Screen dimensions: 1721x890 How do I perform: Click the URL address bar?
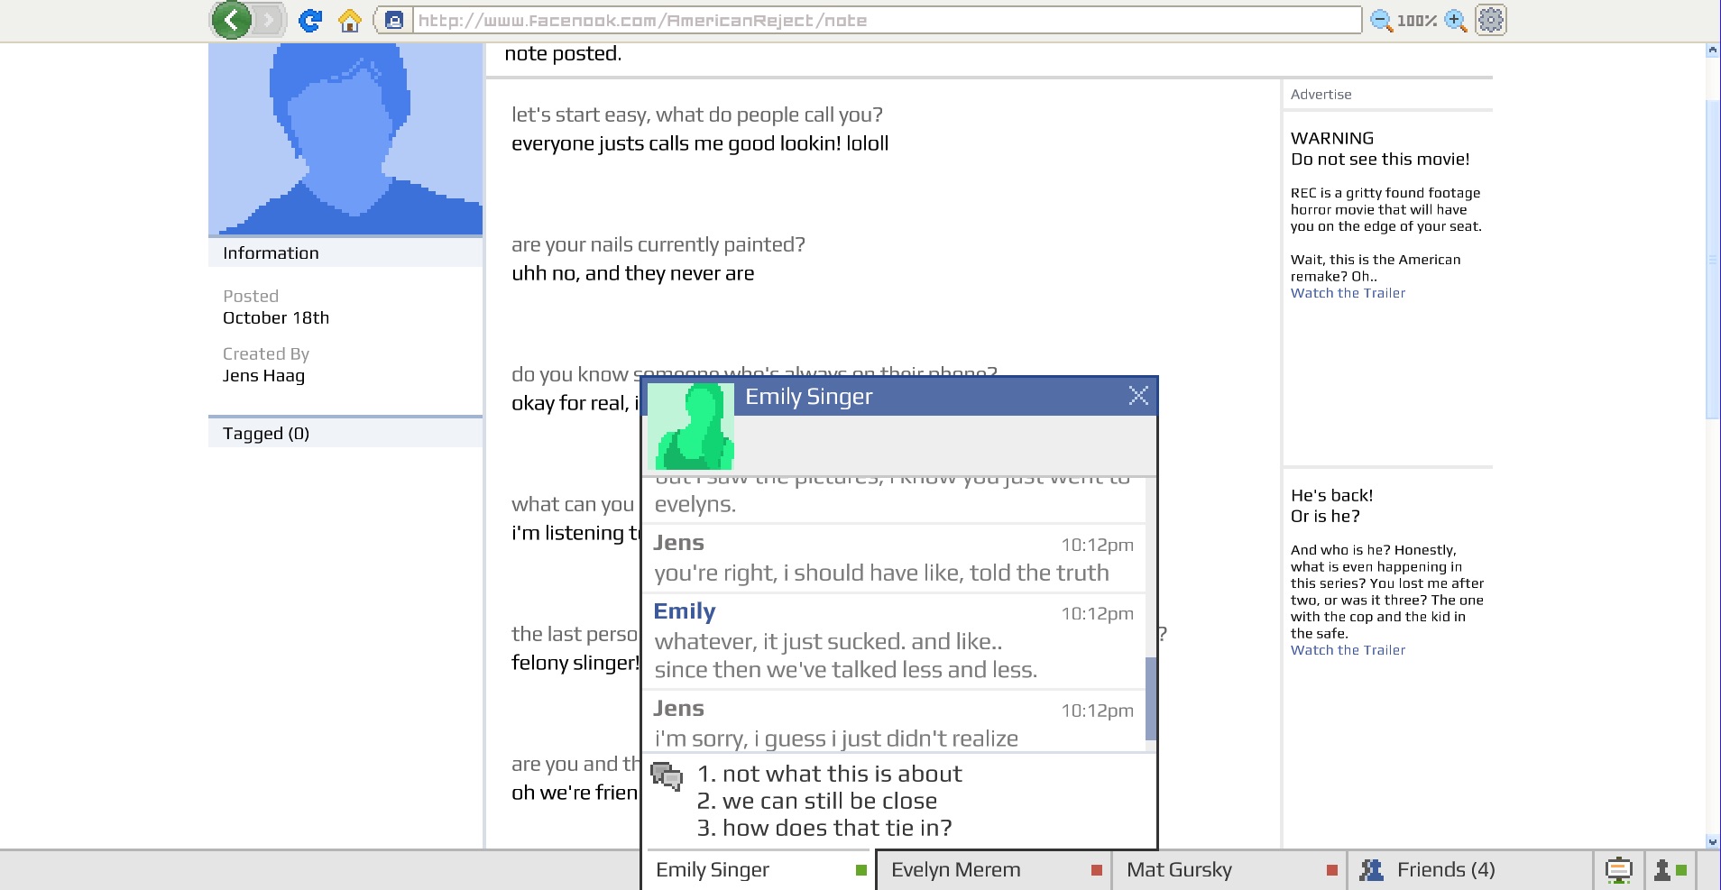pos(886,20)
